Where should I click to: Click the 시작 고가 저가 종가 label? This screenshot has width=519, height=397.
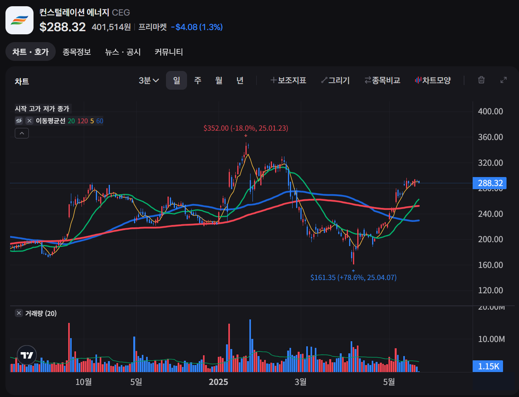[x=42, y=109]
